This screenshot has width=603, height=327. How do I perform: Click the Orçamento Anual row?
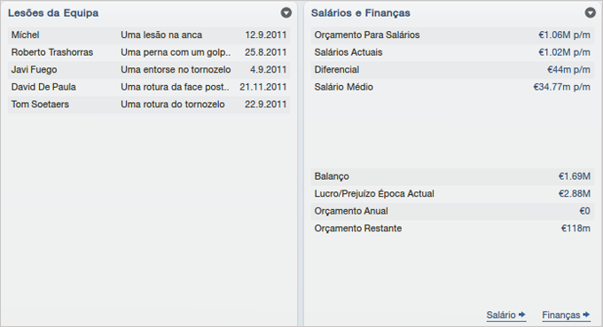click(452, 211)
